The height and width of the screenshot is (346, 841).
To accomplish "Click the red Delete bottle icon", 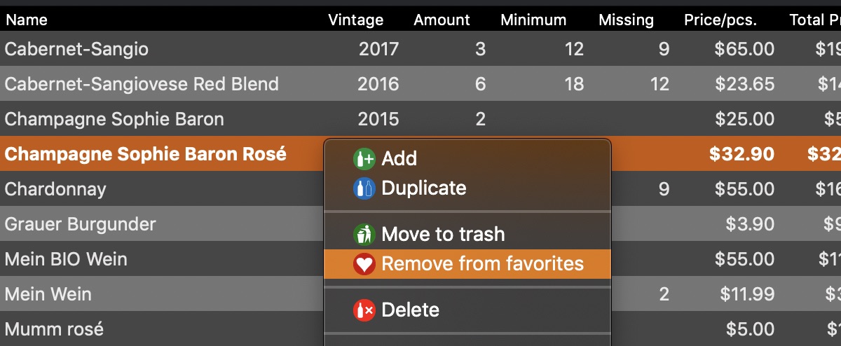I will pyautogui.click(x=364, y=310).
